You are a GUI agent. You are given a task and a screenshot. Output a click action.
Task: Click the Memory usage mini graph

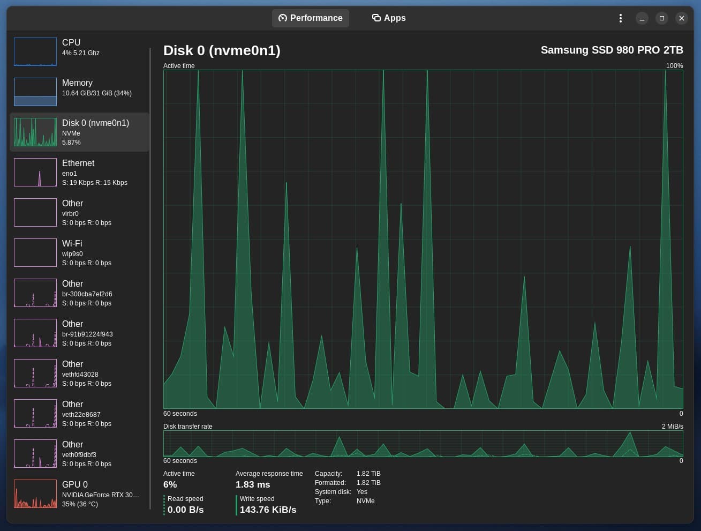tap(35, 92)
